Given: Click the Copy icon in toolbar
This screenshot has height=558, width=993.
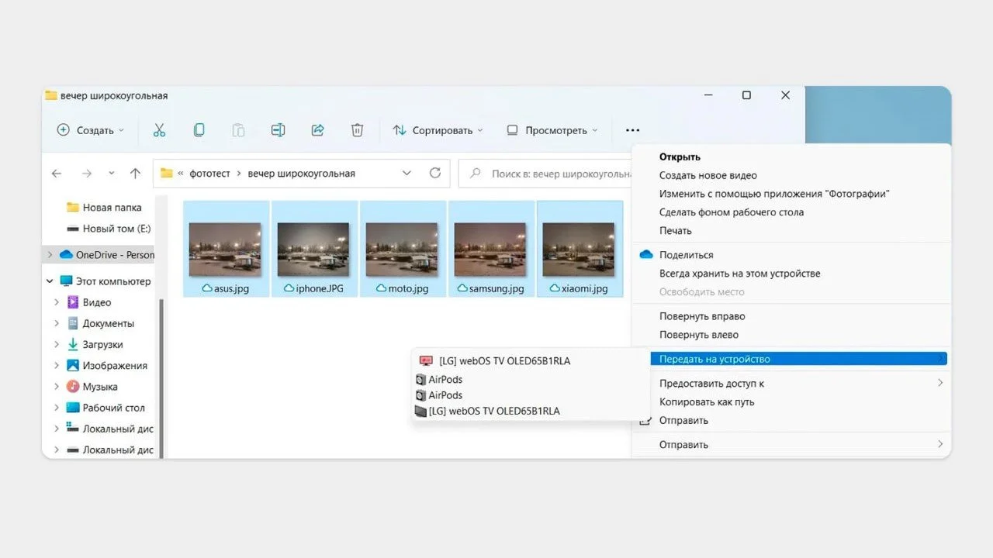Looking at the screenshot, I should pos(199,130).
